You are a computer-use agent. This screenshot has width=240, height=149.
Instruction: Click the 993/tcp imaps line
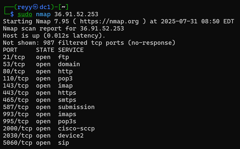39,114
